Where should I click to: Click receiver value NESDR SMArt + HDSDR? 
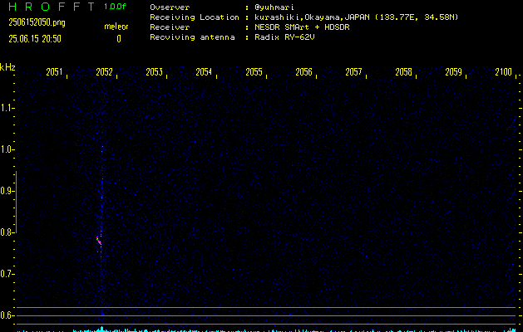click(302, 27)
